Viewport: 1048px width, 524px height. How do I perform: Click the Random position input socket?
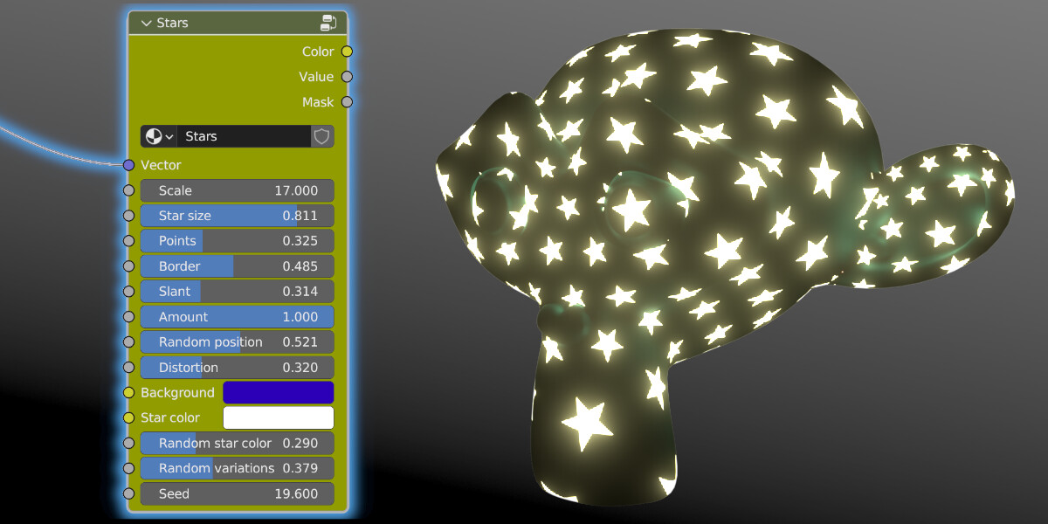coord(129,342)
